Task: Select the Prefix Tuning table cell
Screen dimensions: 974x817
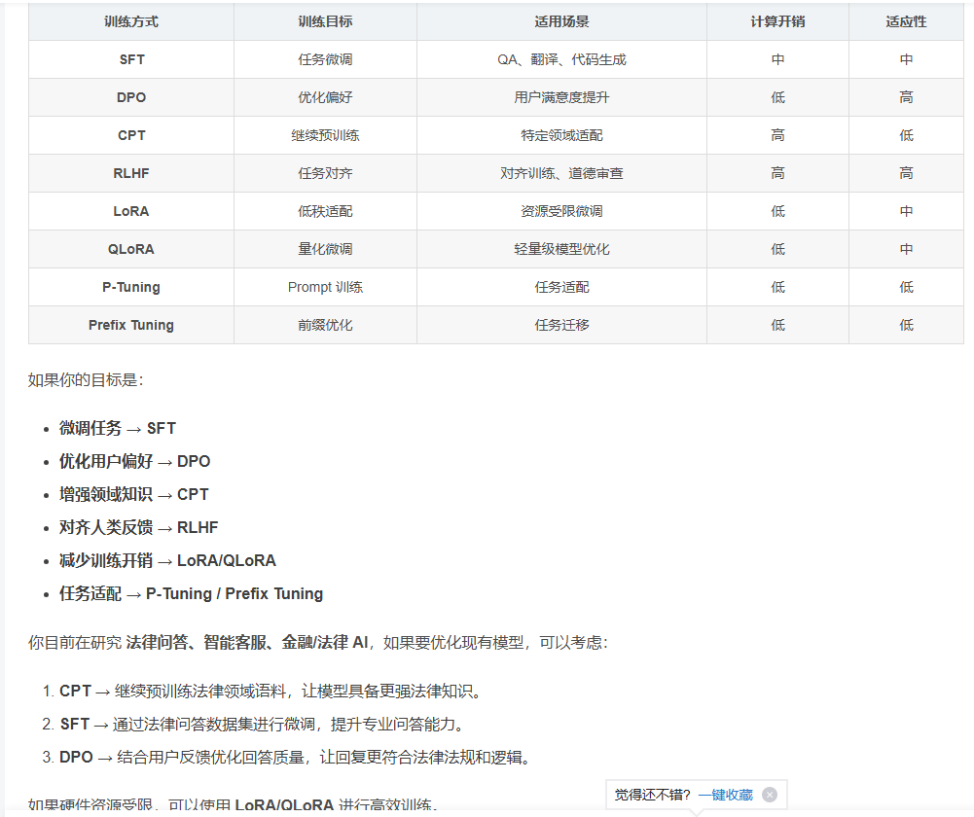Action: (131, 325)
